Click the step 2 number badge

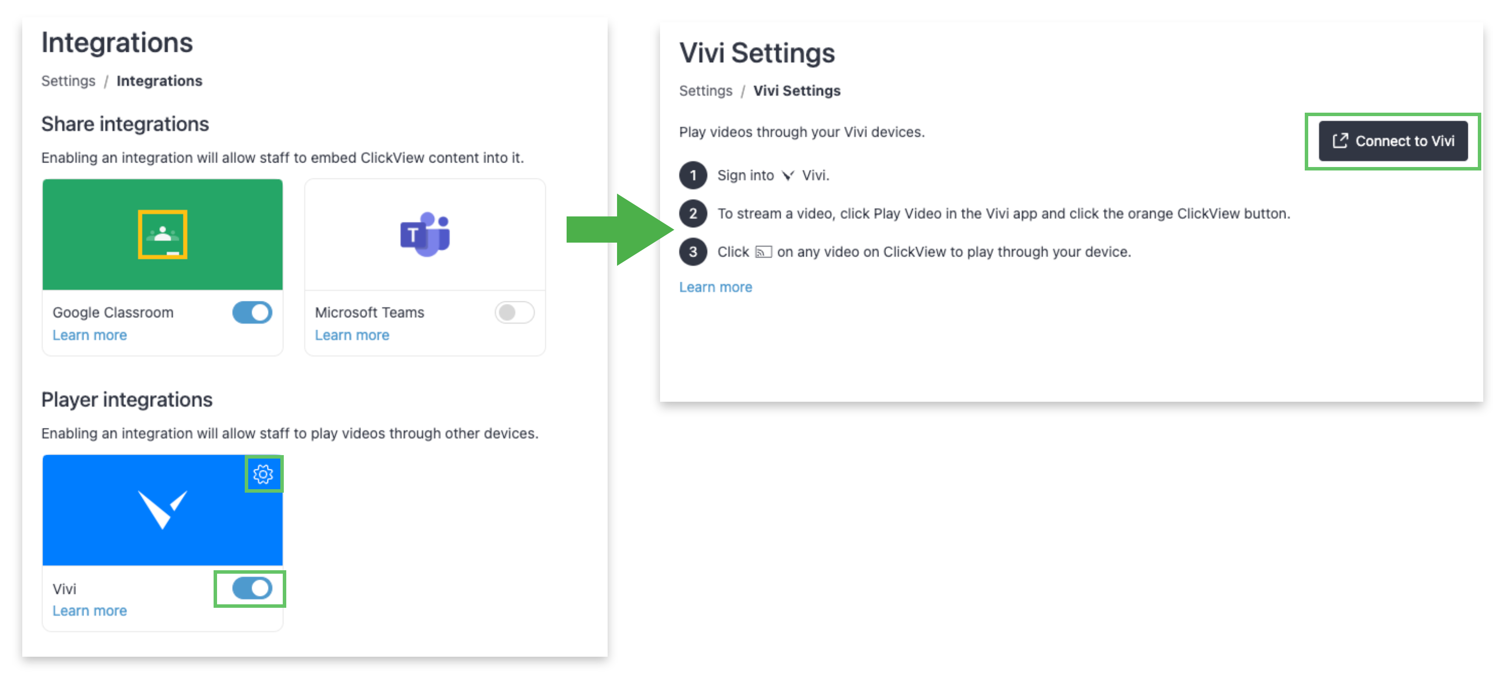pyautogui.click(x=693, y=213)
